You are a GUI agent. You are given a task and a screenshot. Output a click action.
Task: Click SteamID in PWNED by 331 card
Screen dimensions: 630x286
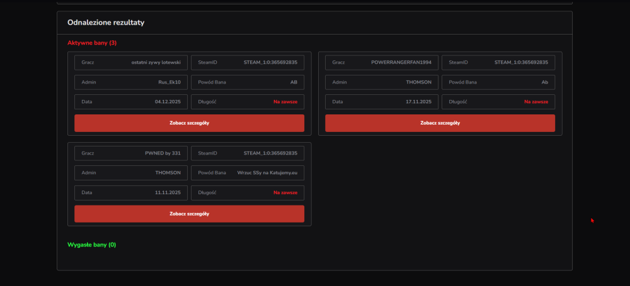tap(270, 153)
